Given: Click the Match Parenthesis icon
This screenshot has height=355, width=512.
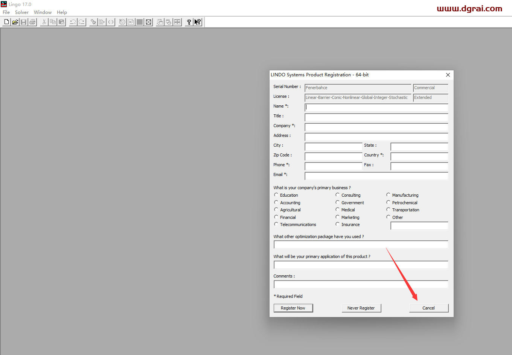Looking at the screenshot, I should point(111,22).
